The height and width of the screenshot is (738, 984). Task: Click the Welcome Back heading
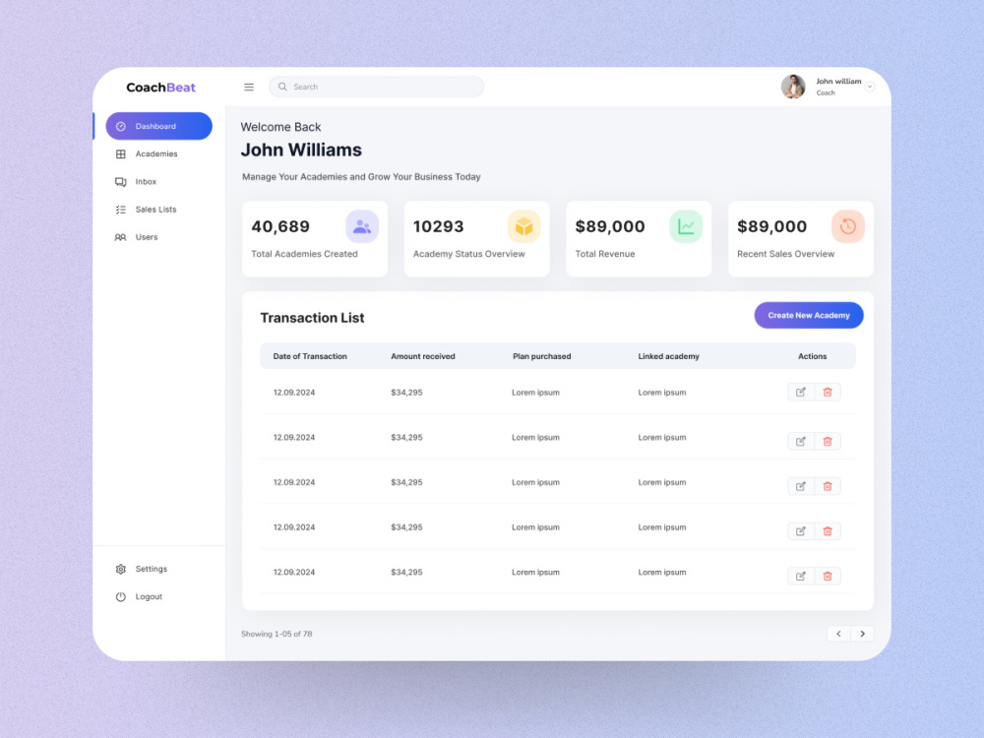(280, 127)
